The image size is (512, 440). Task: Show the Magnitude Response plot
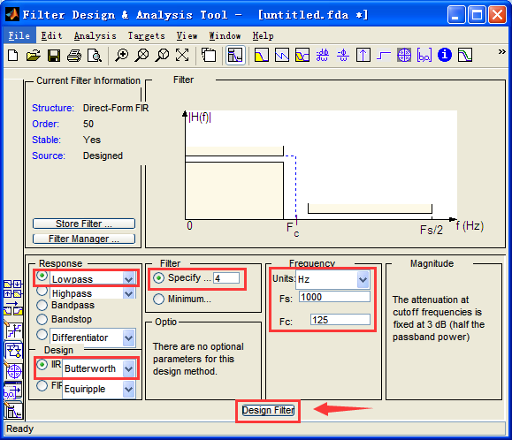click(x=262, y=55)
